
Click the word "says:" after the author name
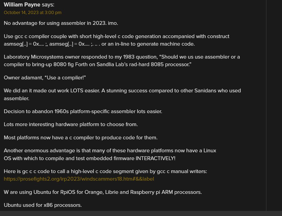point(48,5)
